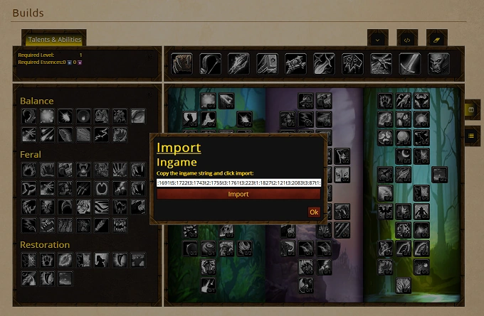Dismiss the dialog with Ok

pos(314,212)
